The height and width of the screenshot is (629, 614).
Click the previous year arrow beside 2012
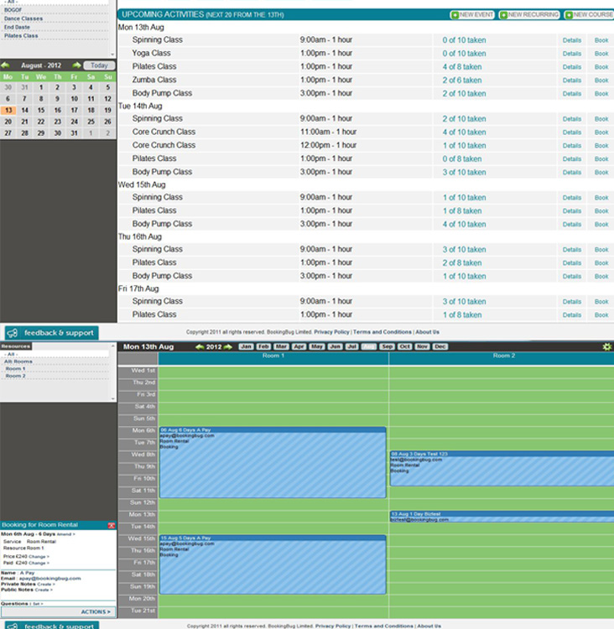point(199,346)
